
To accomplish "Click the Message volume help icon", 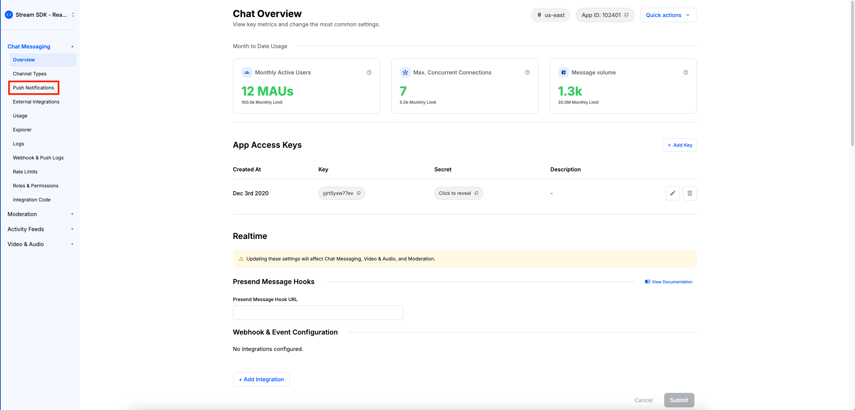I will pos(686,72).
